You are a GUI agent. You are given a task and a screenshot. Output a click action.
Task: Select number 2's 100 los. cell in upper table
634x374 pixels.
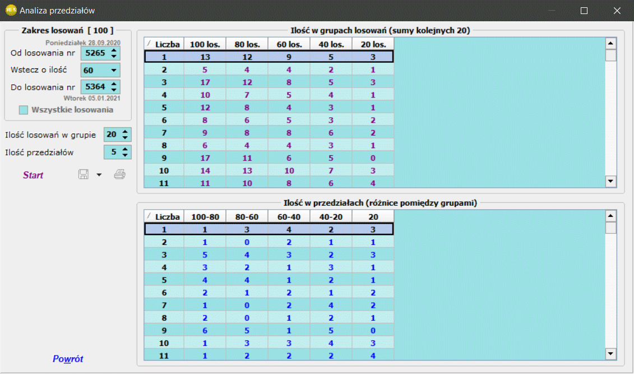coord(205,70)
